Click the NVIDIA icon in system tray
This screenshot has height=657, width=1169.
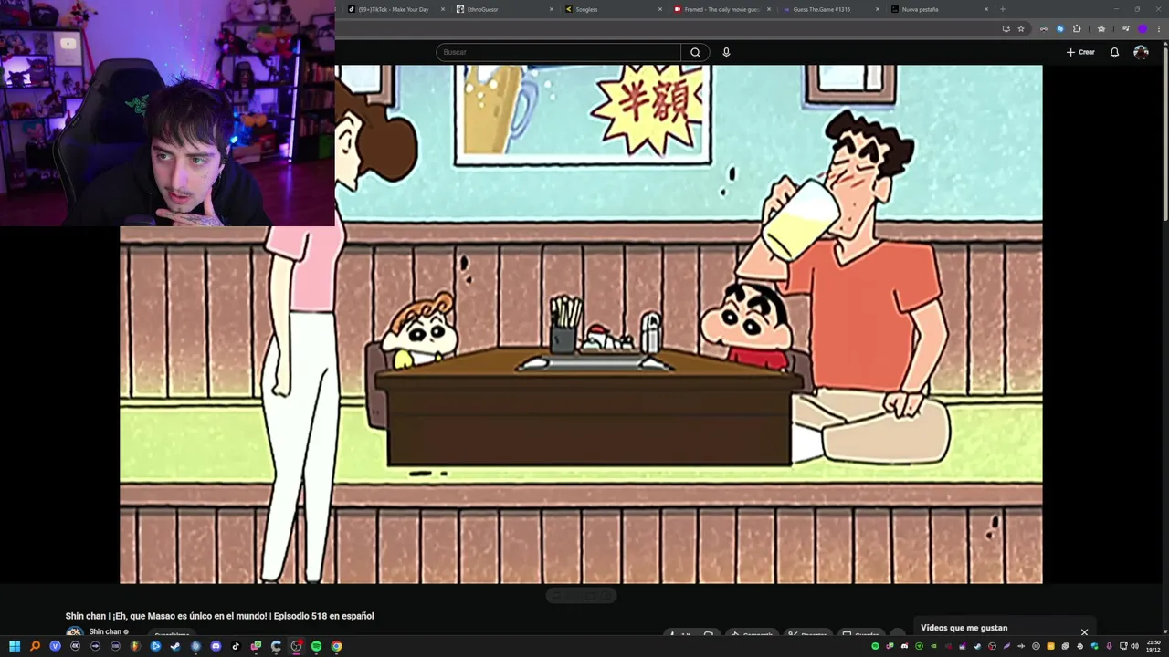pyautogui.click(x=933, y=646)
